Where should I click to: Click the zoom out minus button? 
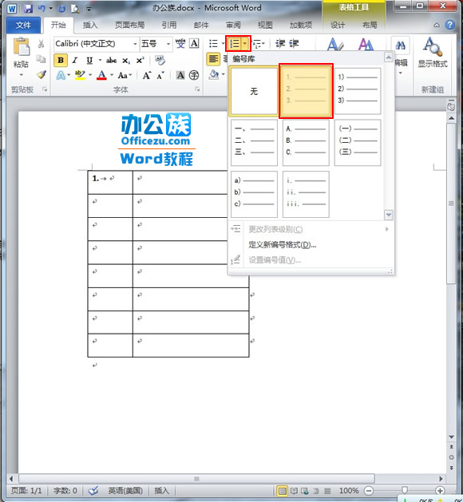(x=369, y=490)
